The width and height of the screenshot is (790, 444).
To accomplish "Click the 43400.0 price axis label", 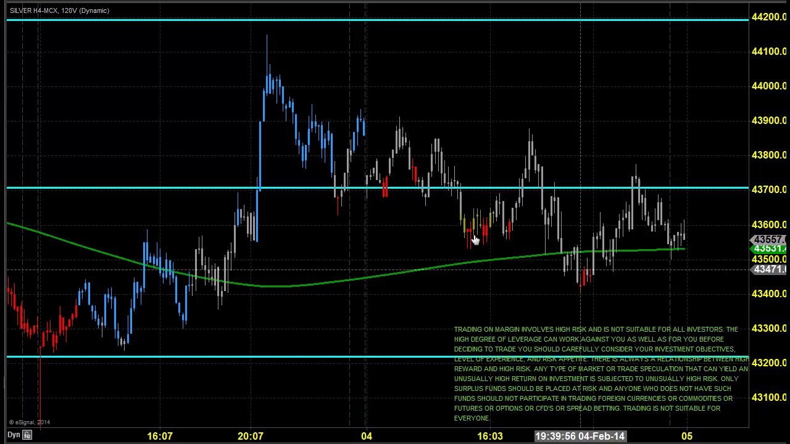I will click(769, 294).
